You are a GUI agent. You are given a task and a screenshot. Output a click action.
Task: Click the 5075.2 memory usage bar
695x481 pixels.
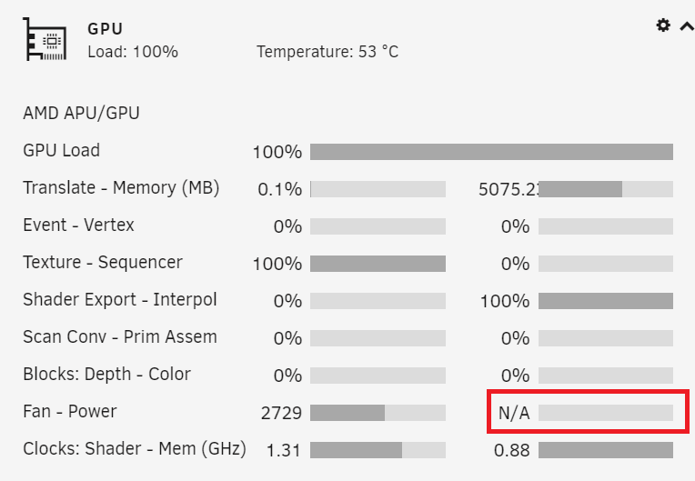[606, 189]
